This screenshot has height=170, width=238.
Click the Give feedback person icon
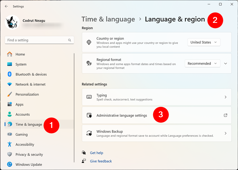tap(84, 161)
